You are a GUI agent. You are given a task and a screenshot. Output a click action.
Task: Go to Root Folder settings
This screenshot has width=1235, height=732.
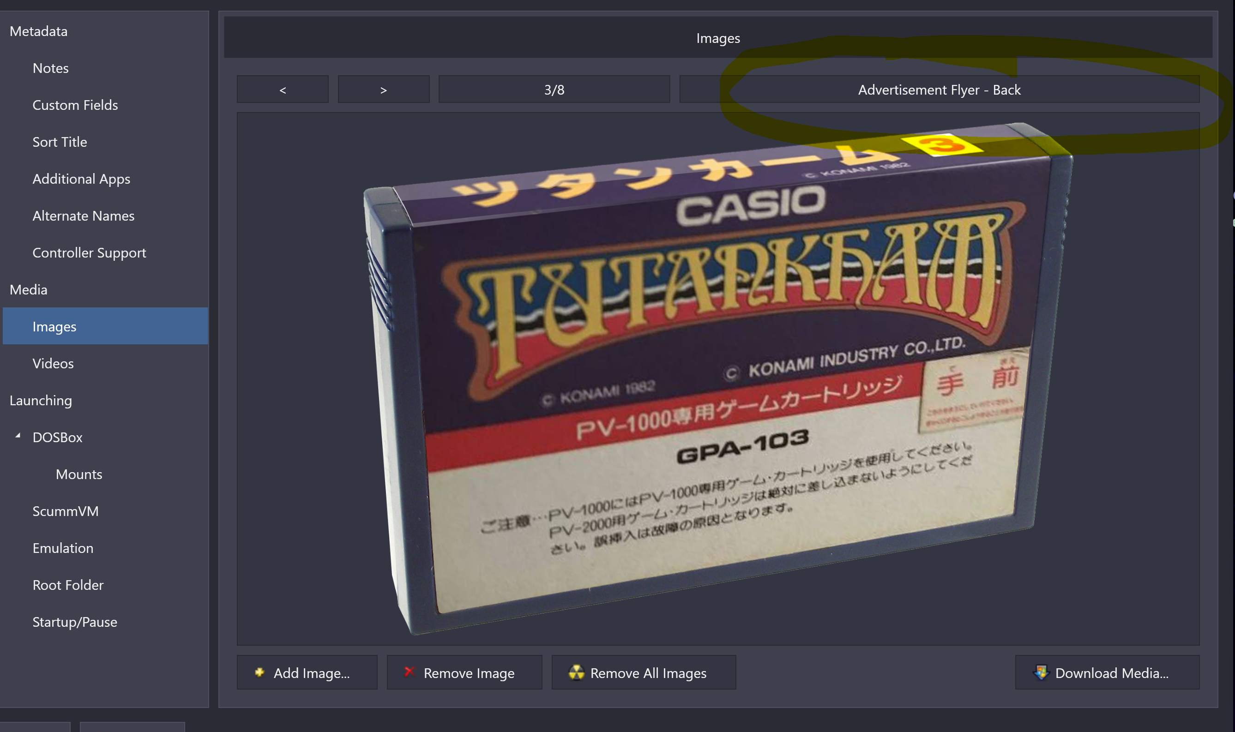68,585
